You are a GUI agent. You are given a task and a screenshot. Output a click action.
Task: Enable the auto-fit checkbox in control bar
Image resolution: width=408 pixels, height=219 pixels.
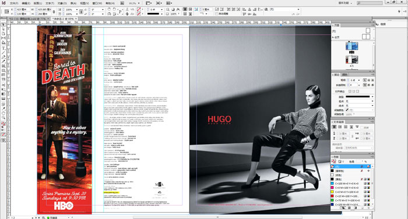(x=216, y=14)
